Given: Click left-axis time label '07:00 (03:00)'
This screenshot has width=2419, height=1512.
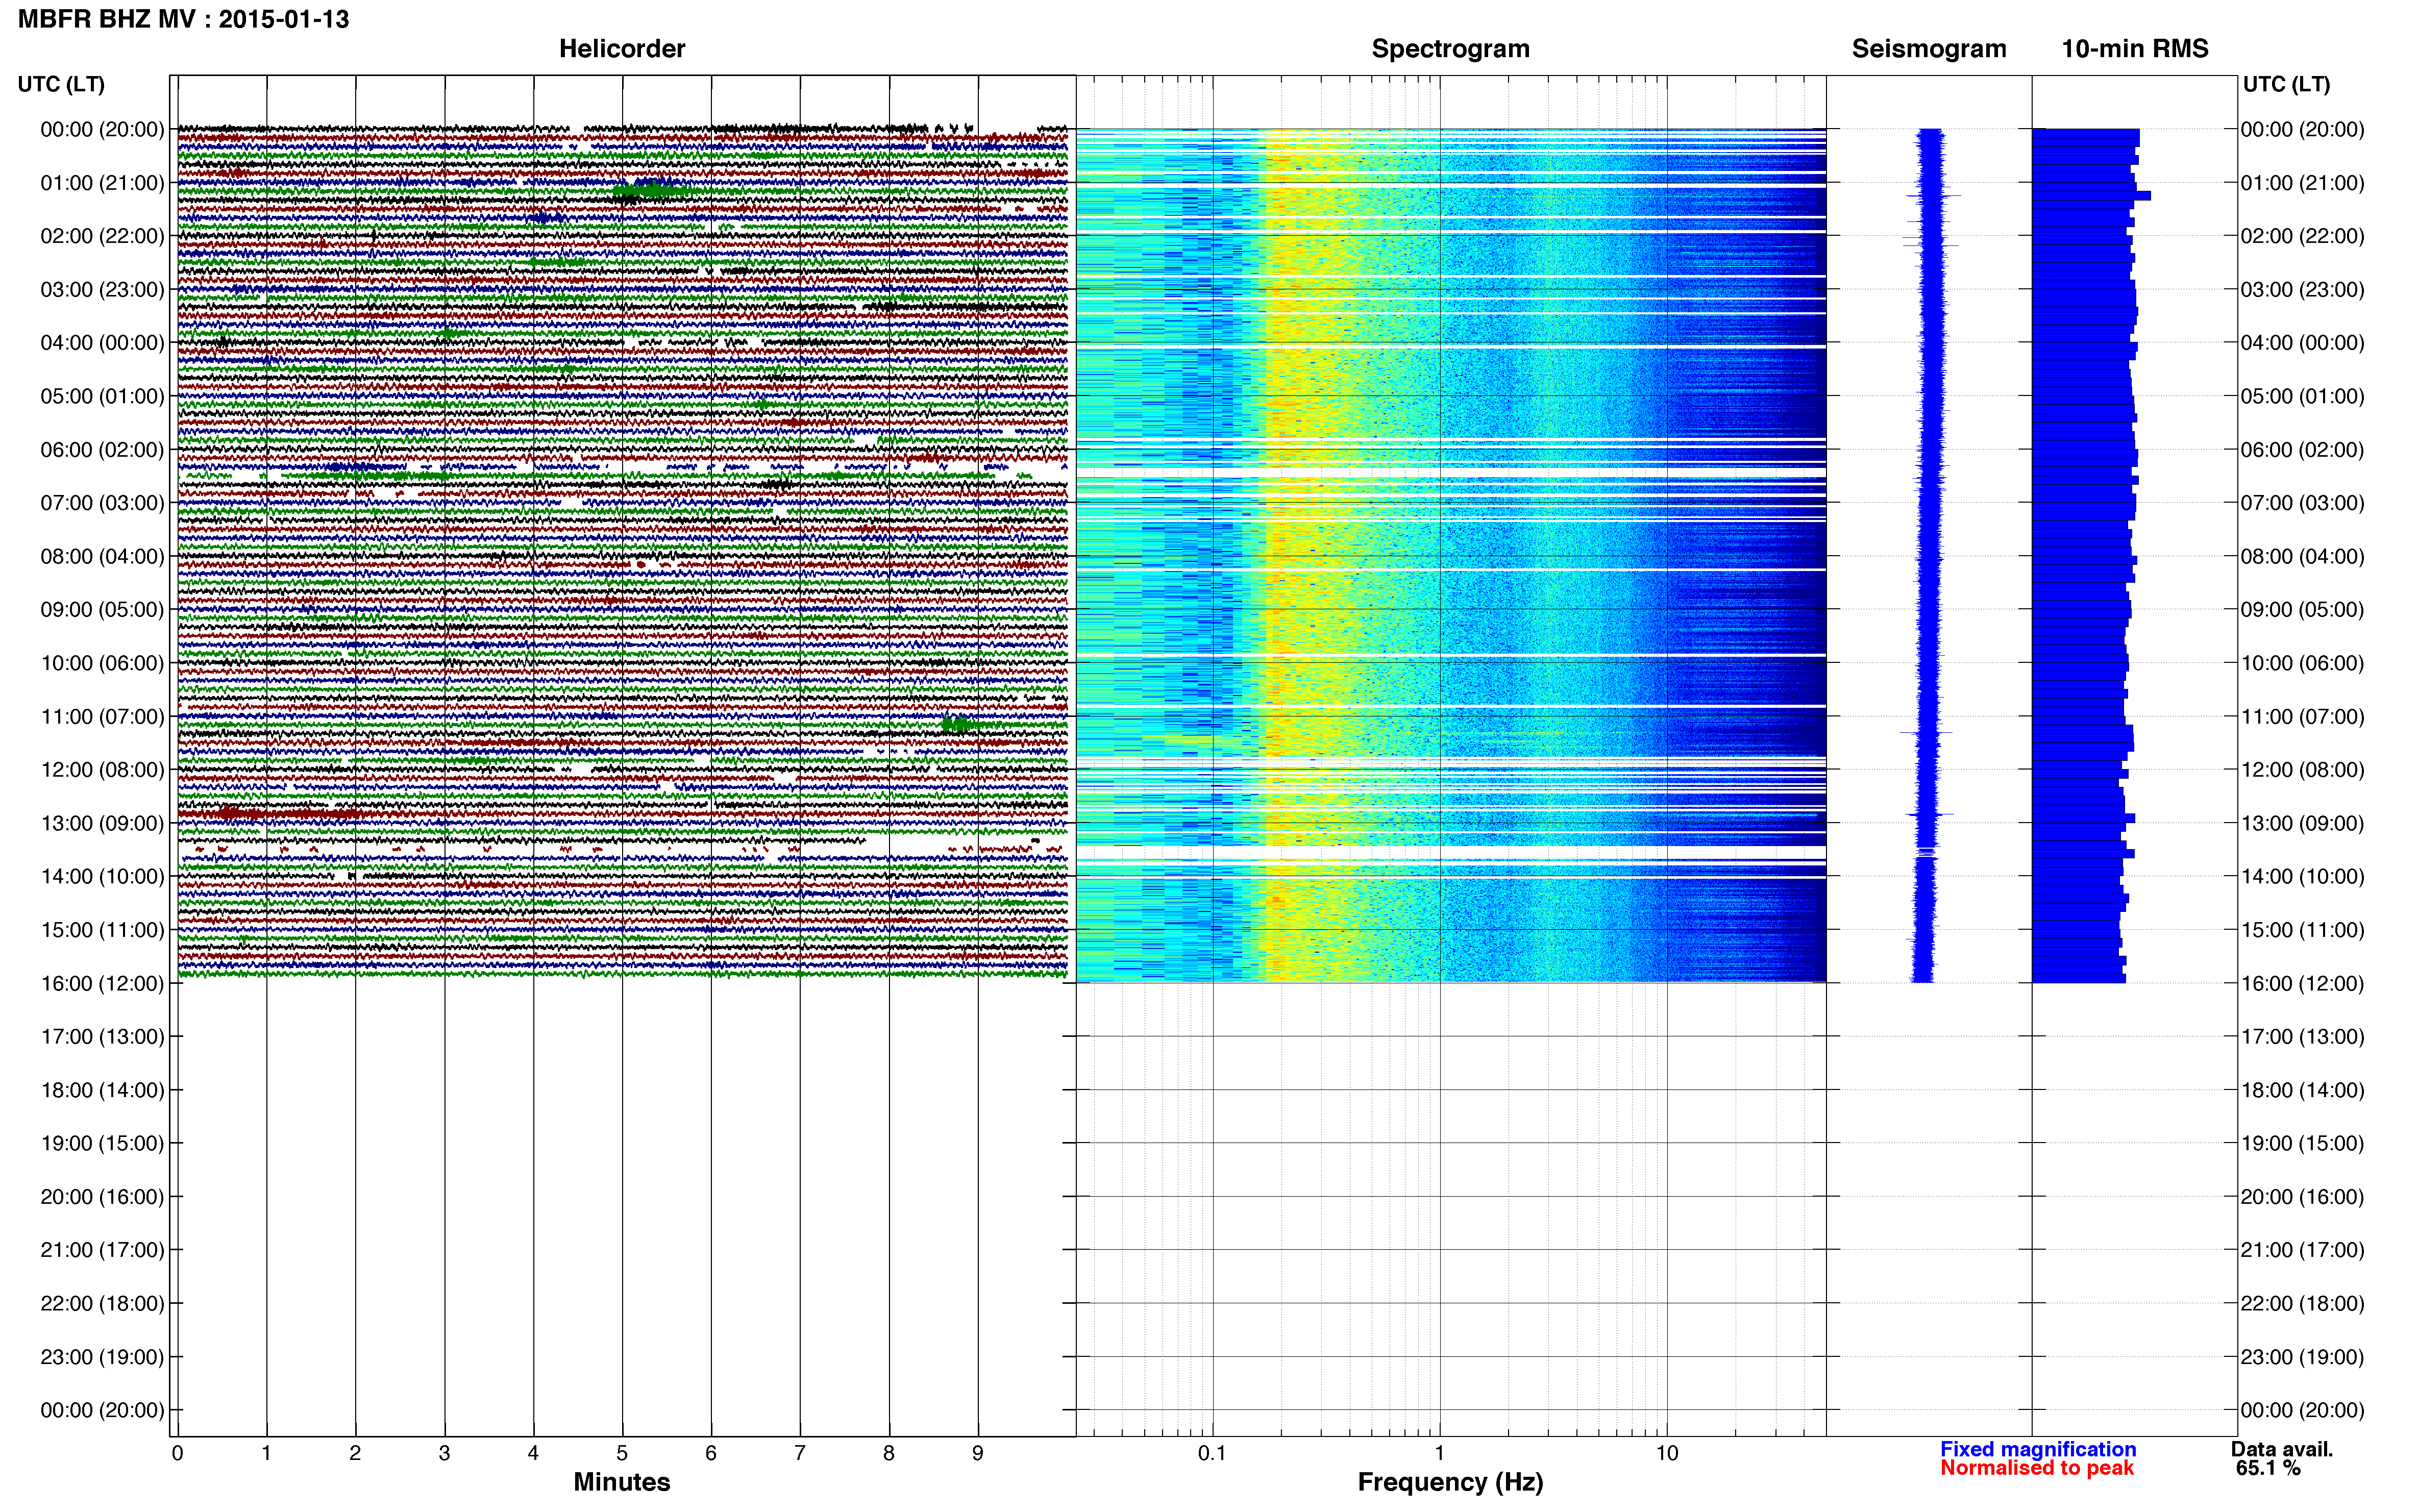Looking at the screenshot, I should [x=102, y=503].
